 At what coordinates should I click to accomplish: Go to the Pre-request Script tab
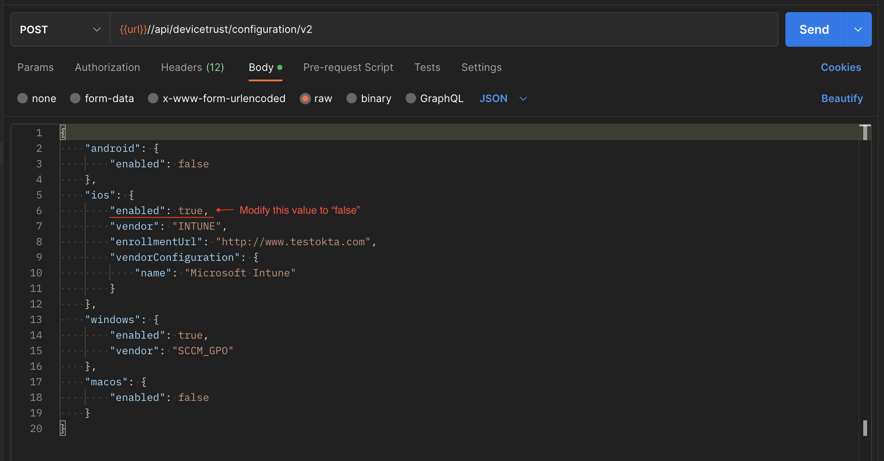click(x=348, y=67)
